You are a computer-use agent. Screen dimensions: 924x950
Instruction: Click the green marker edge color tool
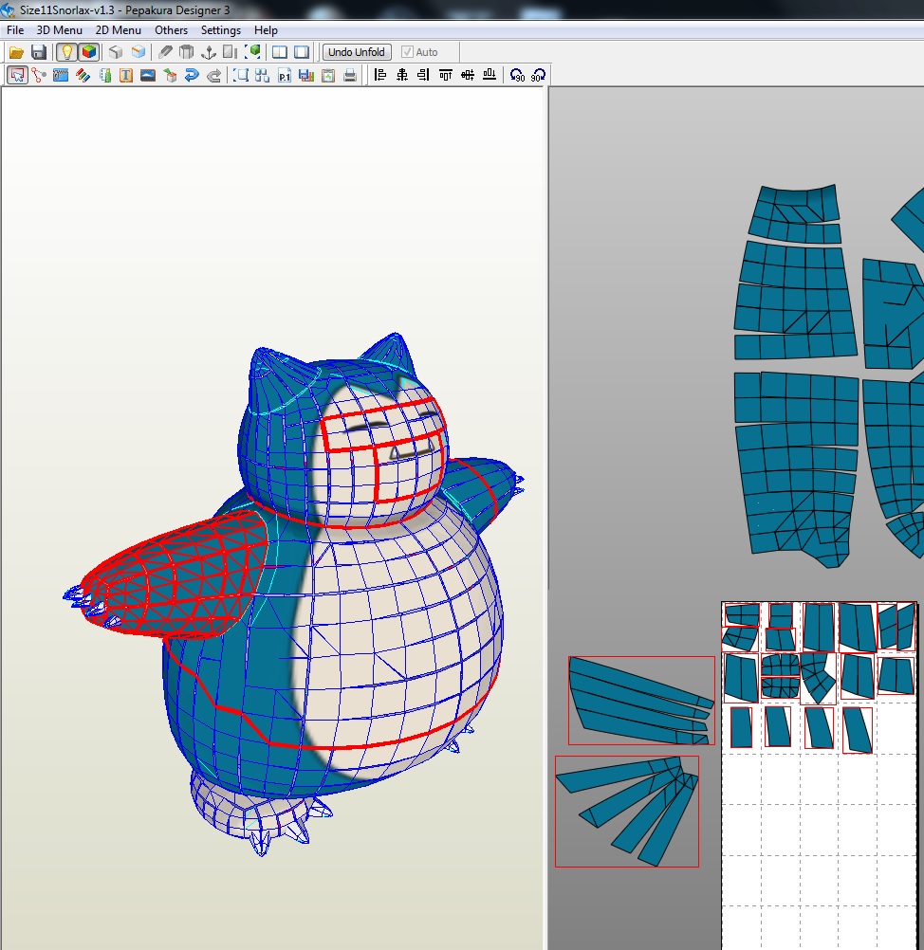tap(105, 75)
